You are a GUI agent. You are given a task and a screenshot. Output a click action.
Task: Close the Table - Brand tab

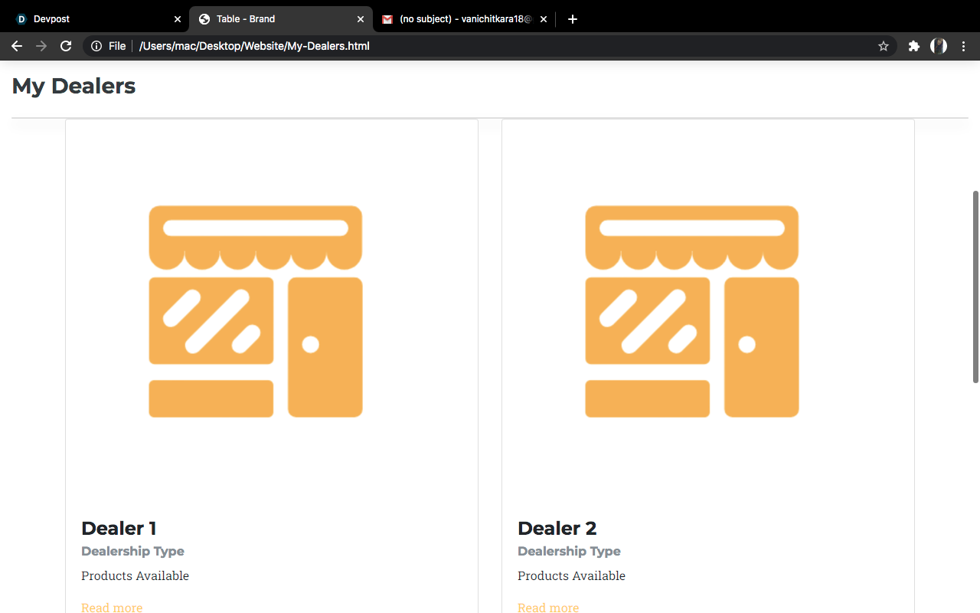pyautogui.click(x=361, y=18)
